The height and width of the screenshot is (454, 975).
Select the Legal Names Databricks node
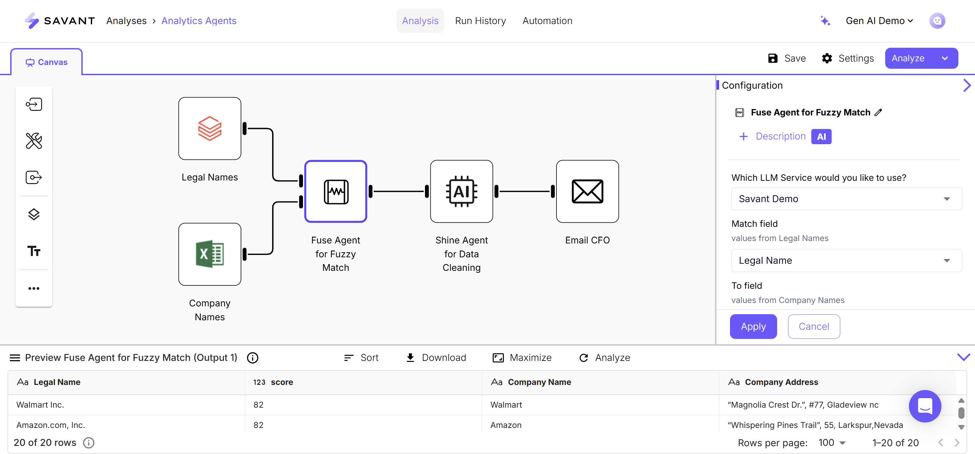pyautogui.click(x=210, y=129)
